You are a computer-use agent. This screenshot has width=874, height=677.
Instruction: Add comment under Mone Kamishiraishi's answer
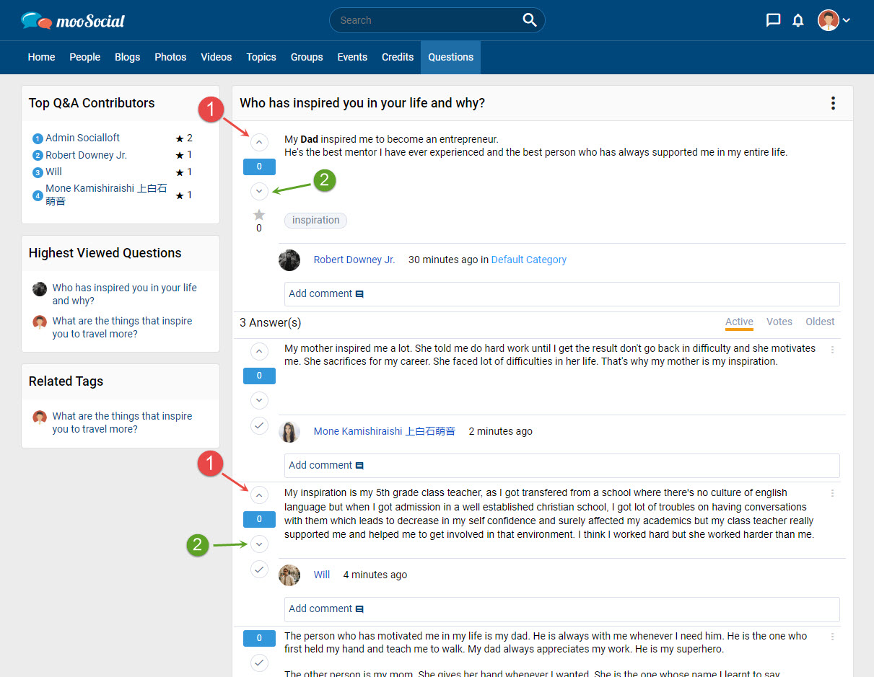tap(562, 466)
